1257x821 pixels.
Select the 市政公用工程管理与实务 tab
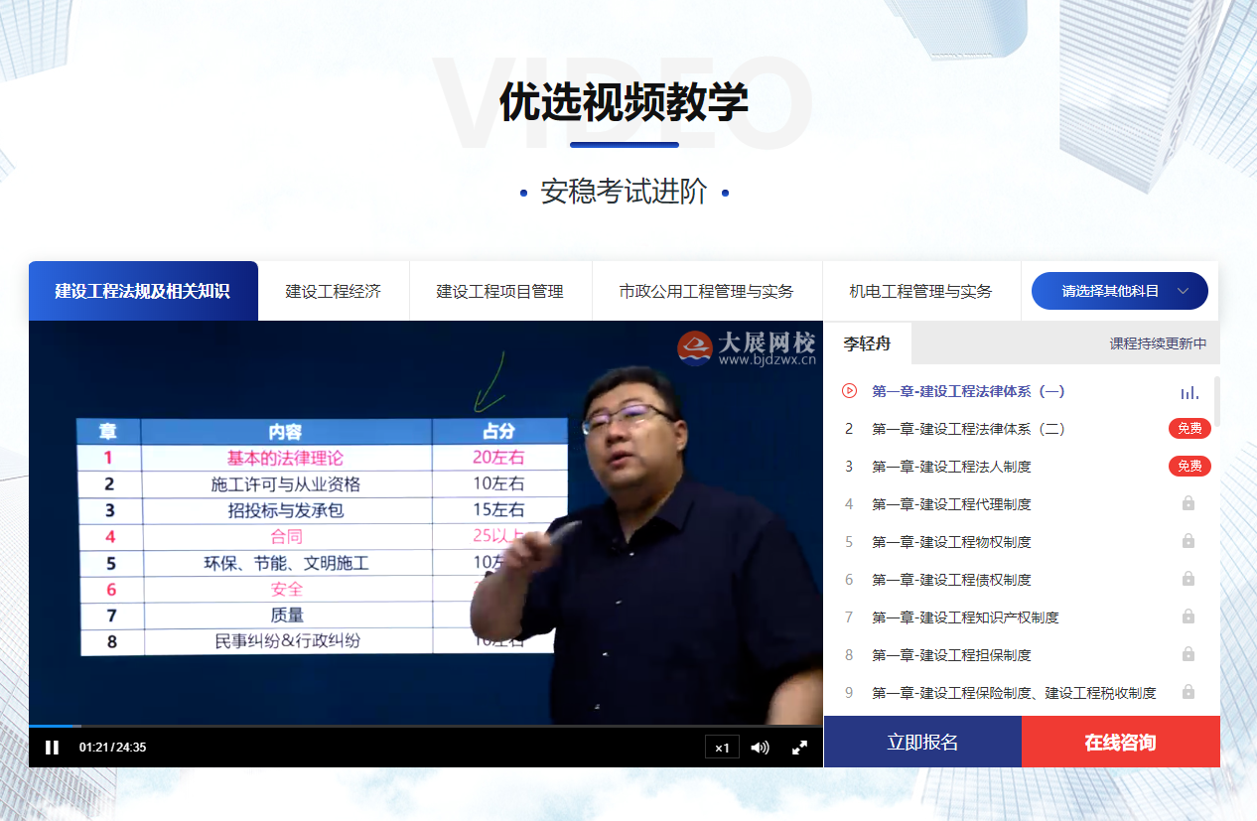707,291
